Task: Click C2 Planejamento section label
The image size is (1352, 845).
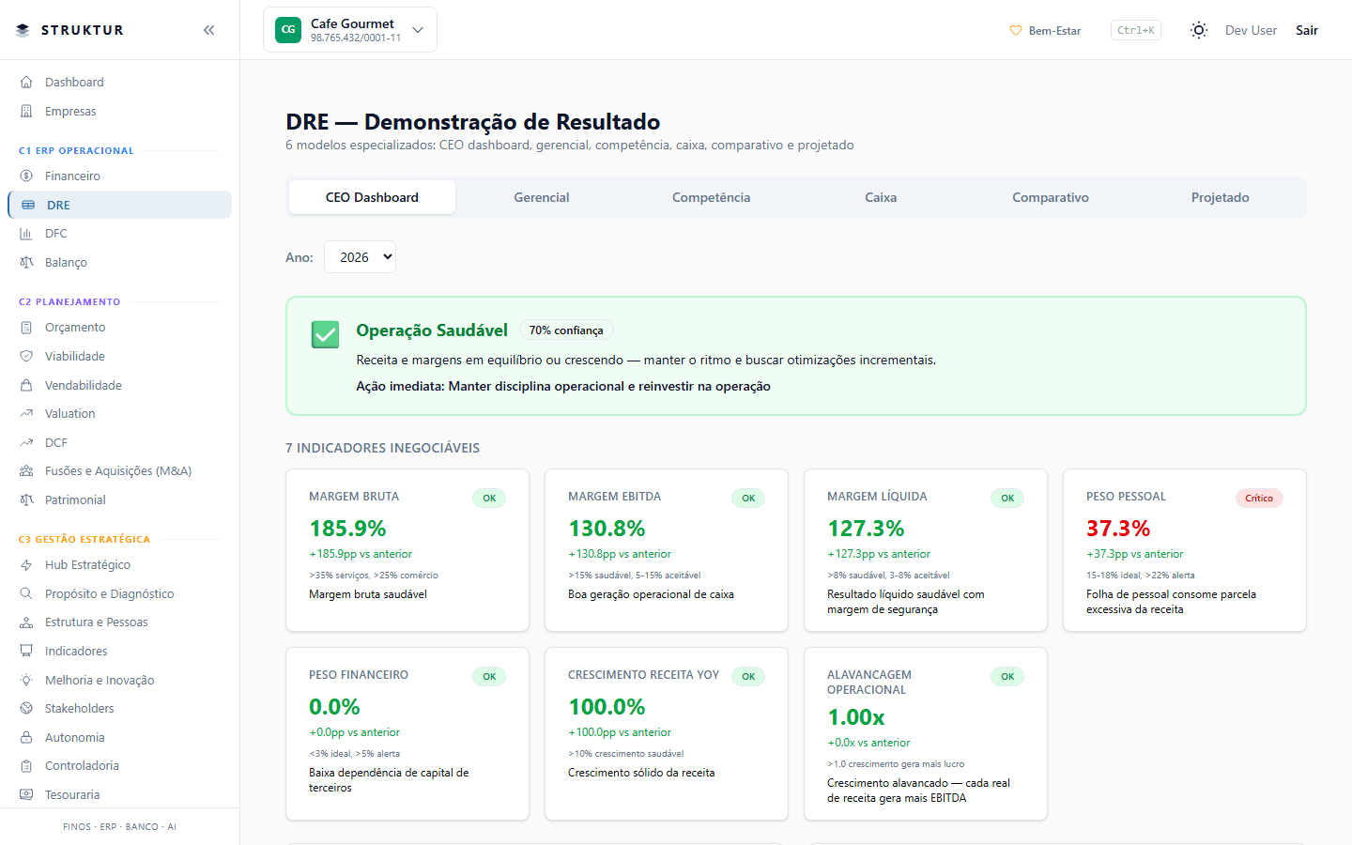Action: point(69,301)
